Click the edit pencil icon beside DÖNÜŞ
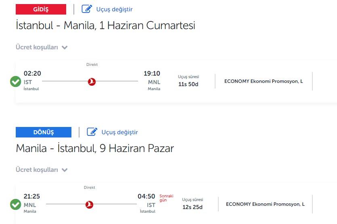The height and width of the screenshot is (224, 337). (x=92, y=132)
